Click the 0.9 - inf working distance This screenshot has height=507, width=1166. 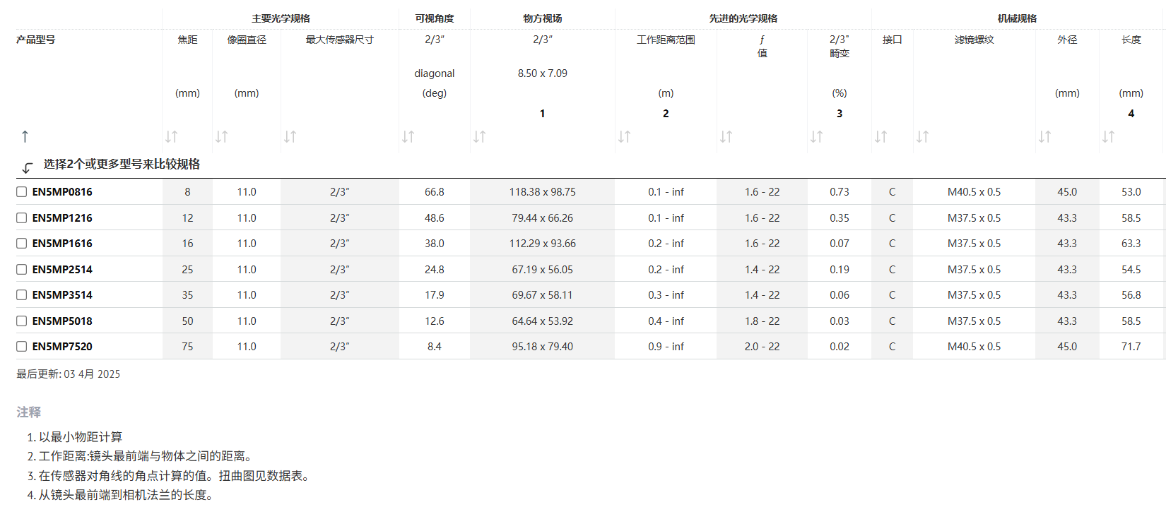coord(666,347)
